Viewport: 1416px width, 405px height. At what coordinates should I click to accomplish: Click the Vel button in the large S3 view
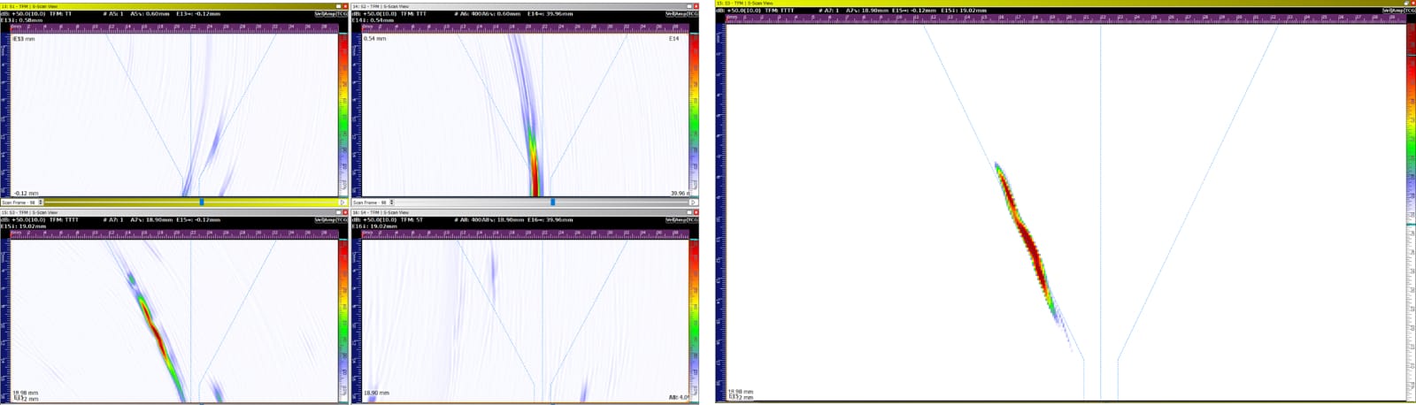pyautogui.click(x=1386, y=11)
